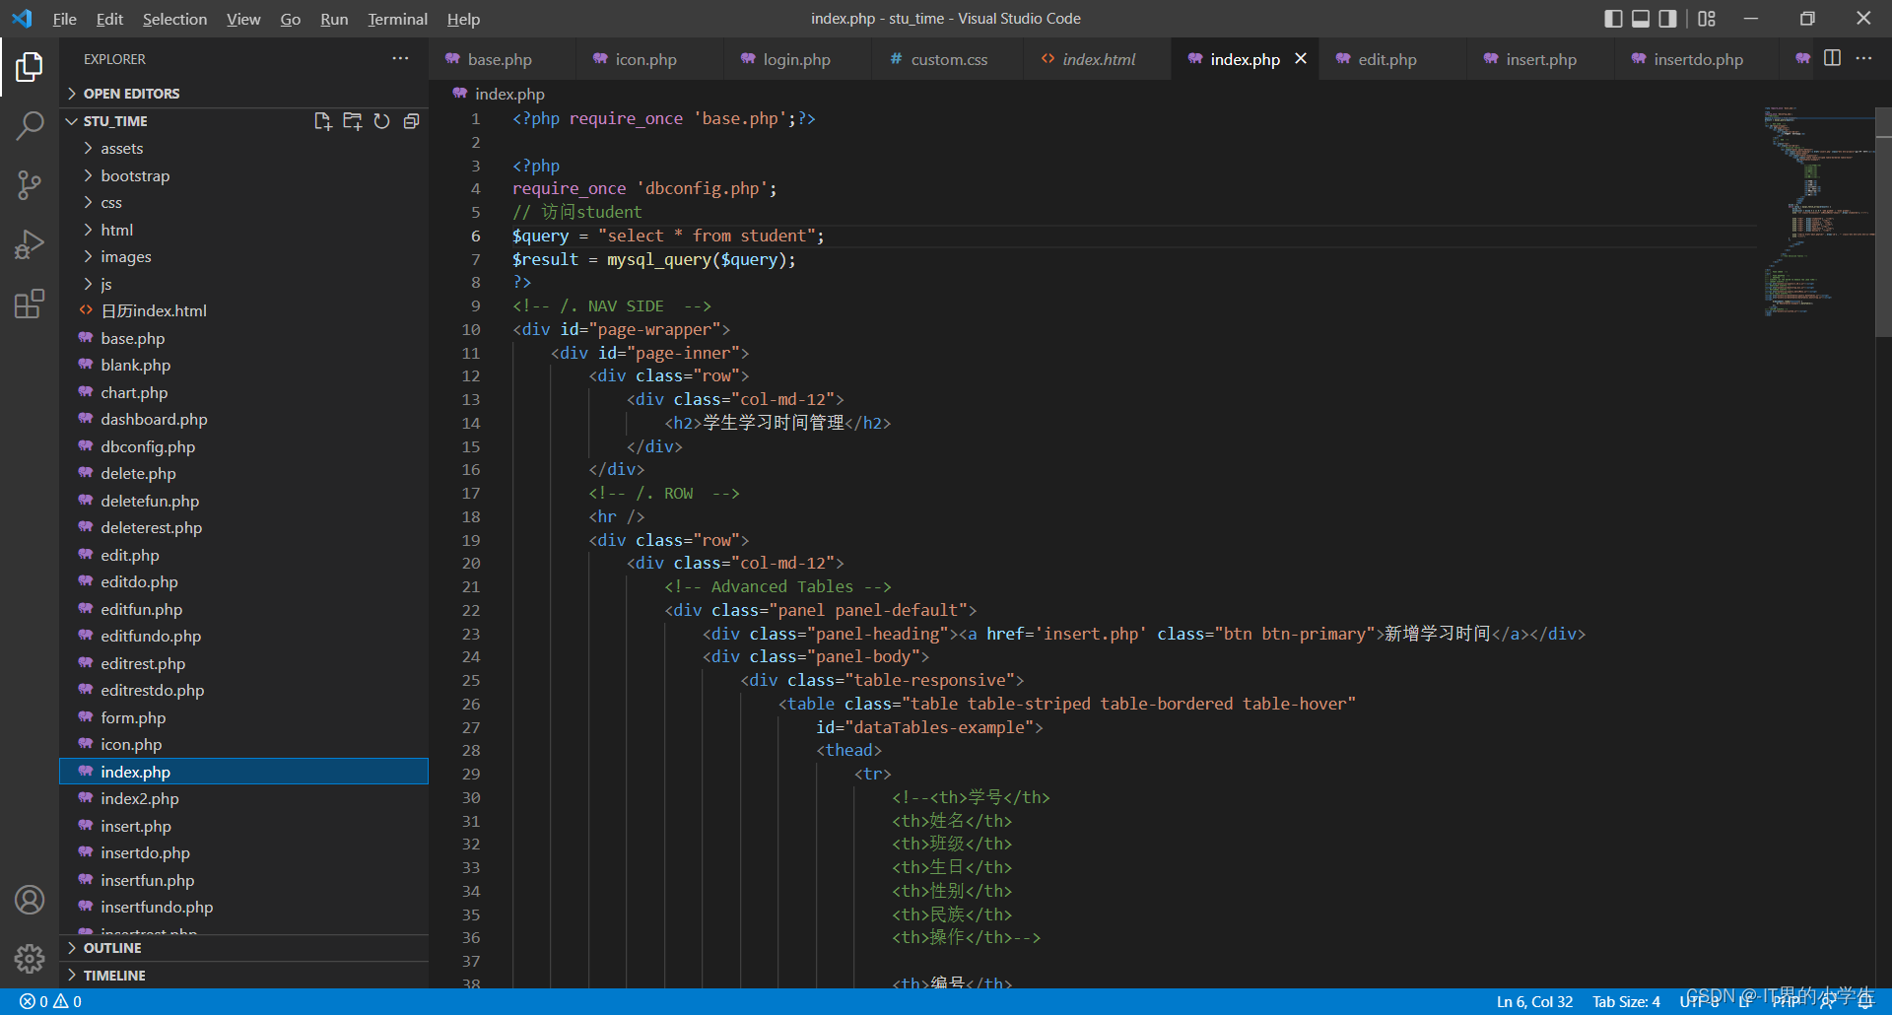The height and width of the screenshot is (1015, 1892).
Task: Expand the css folder
Action: 244,203
